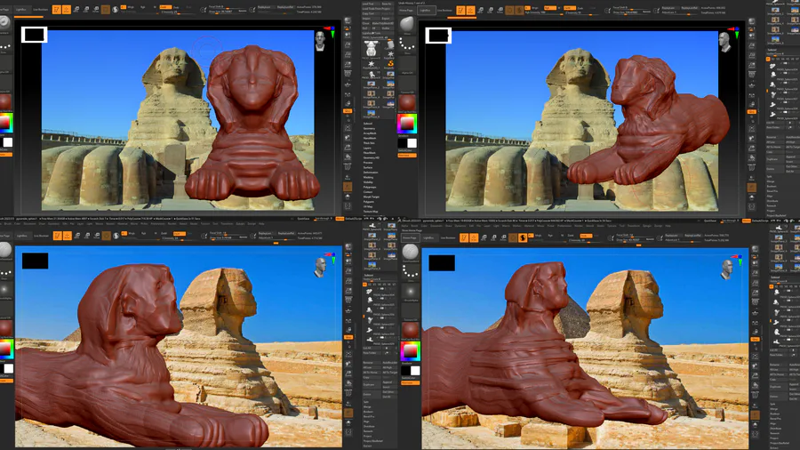Pick color in top-right window color picker
Viewport: 800px width, 450px height.
[407, 124]
